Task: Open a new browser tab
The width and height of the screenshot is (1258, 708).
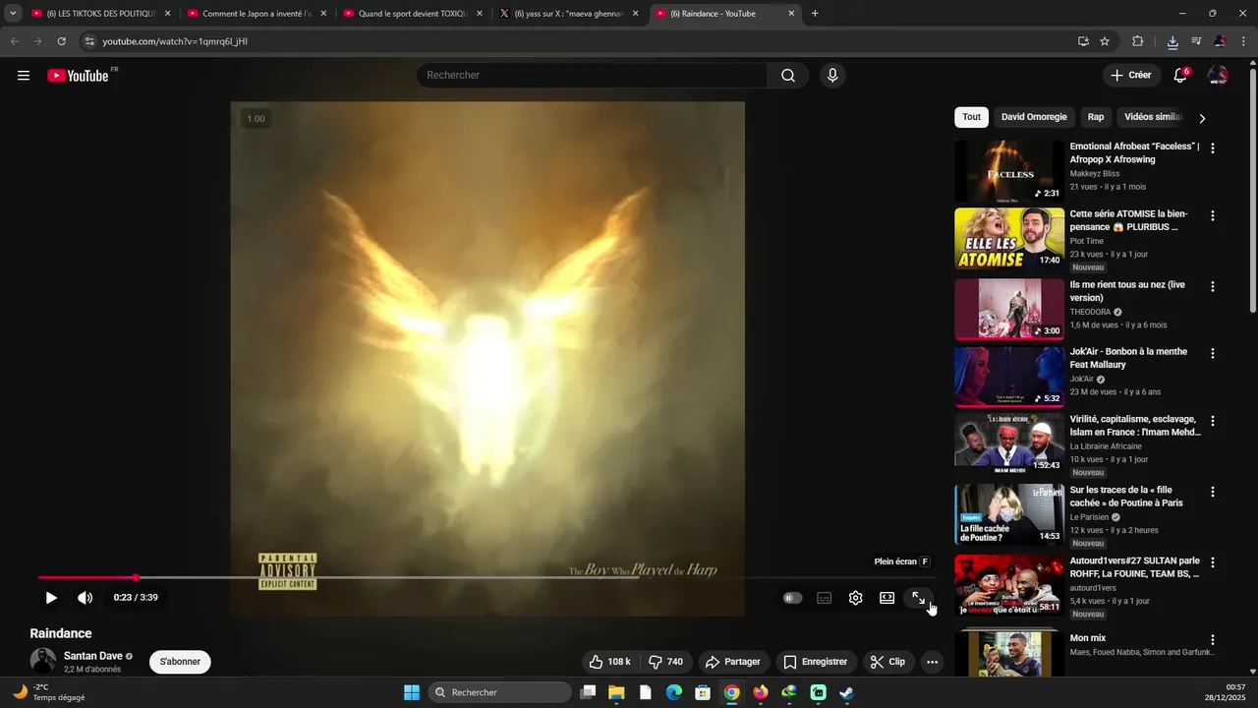Action: pyautogui.click(x=815, y=14)
